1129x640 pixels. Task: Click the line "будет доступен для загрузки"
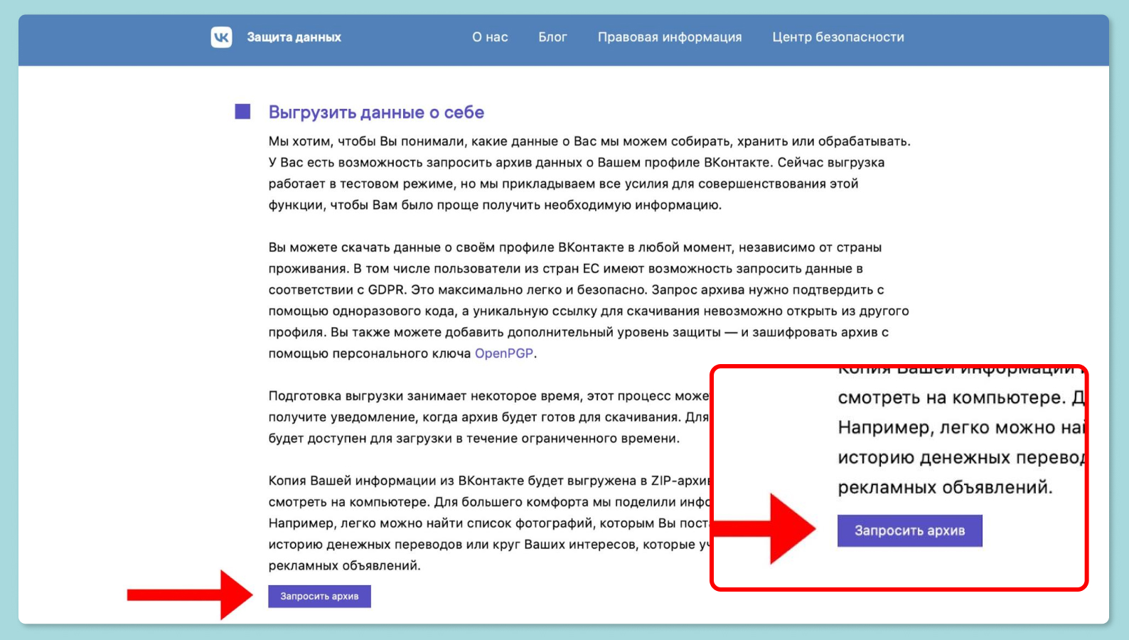473,439
